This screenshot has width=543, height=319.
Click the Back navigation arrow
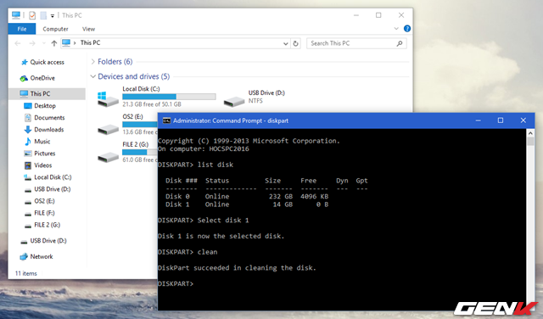tap(18, 43)
